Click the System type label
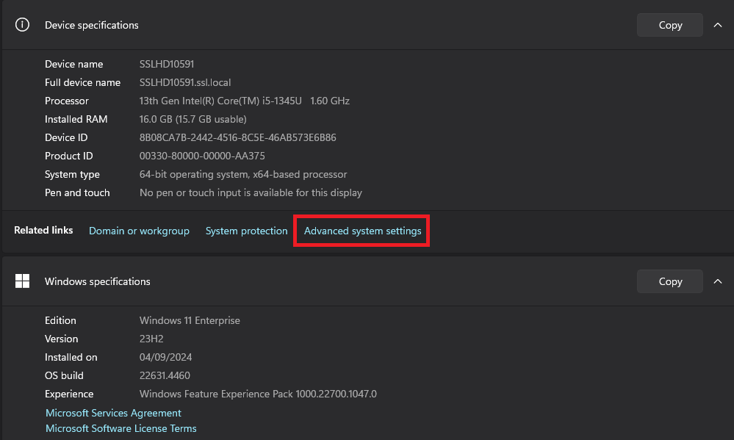The width and height of the screenshot is (734, 440). pos(72,174)
